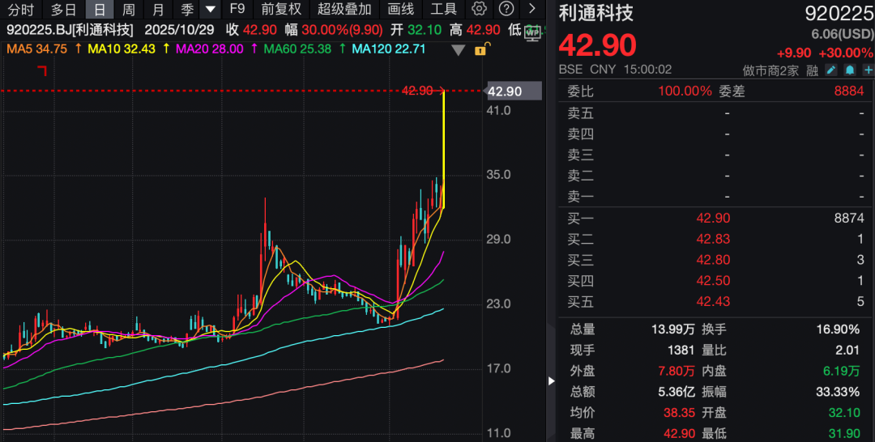
Task: Toggle 前复权 price adjustment mode
Action: [281, 9]
